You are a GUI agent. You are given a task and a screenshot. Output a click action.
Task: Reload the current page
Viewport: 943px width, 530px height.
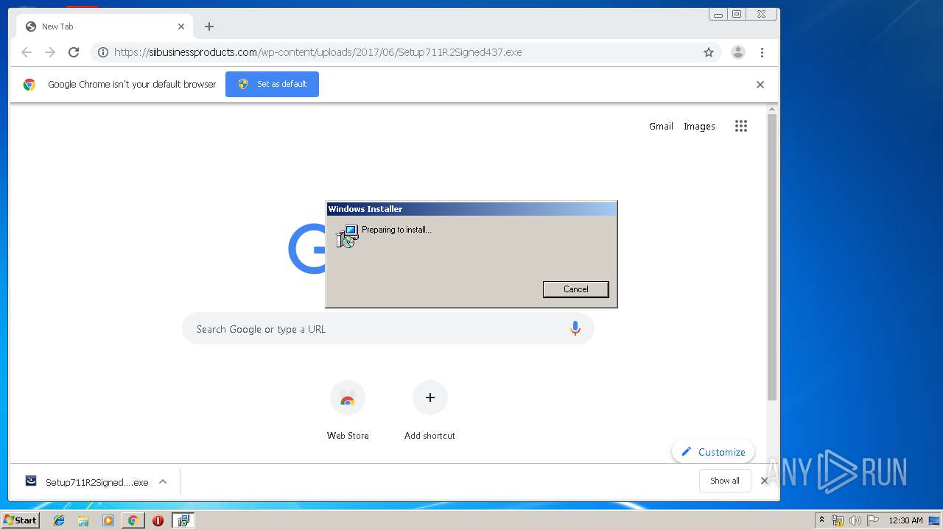tap(74, 52)
